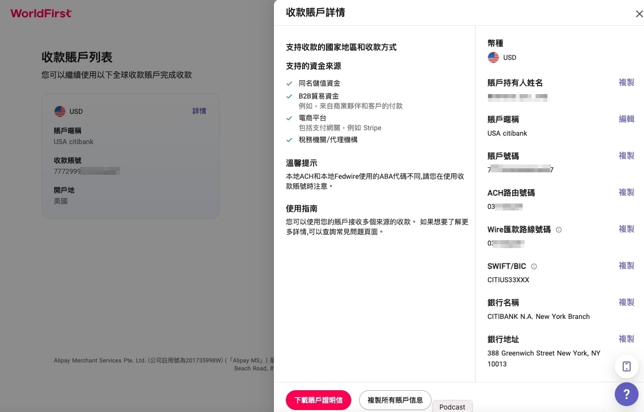Viewport: 644px width, 412px height.
Task: Copy the SWIFT/BIC code
Action: pyautogui.click(x=627, y=265)
